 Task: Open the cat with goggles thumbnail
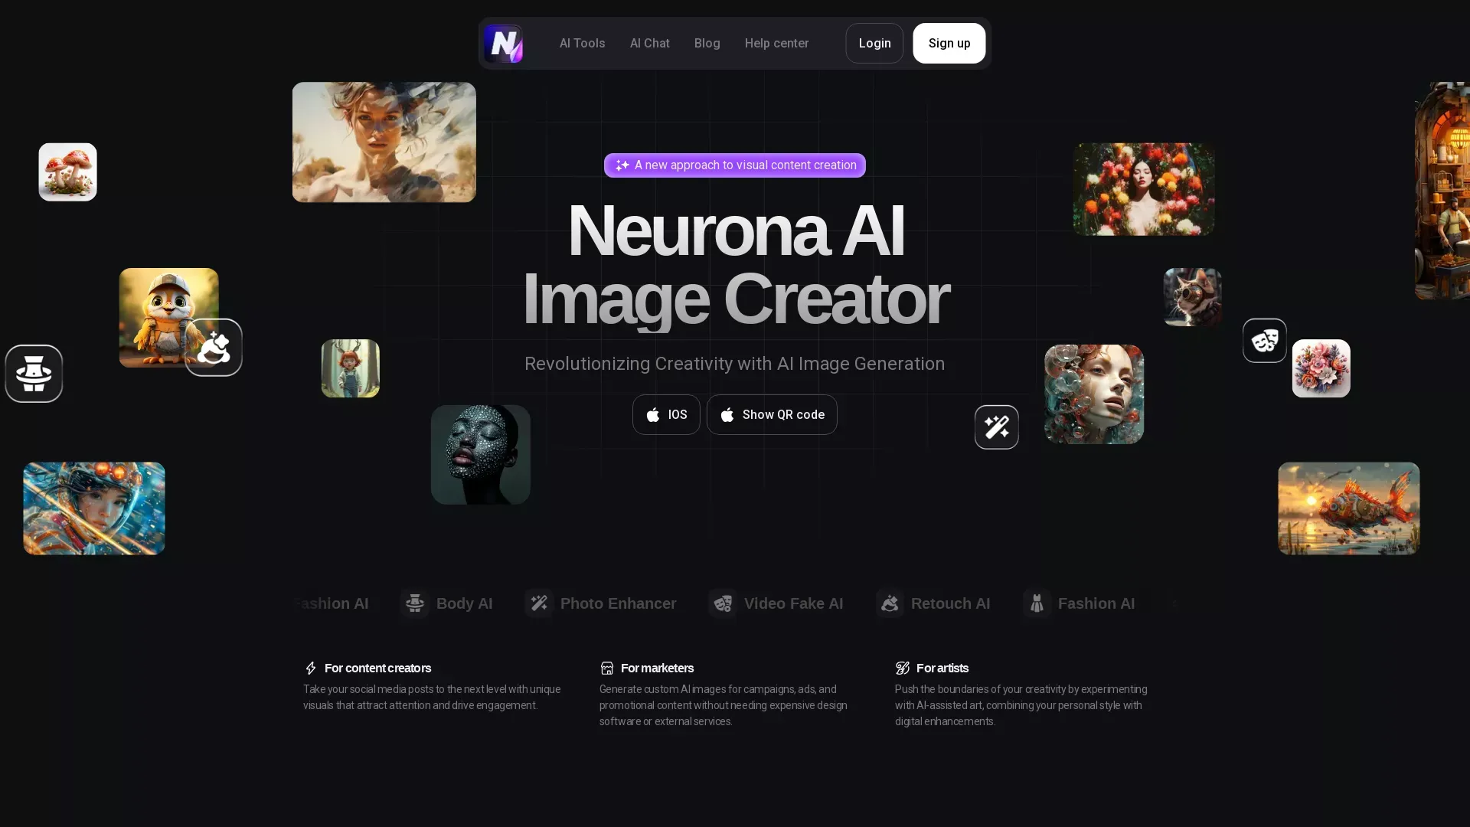pos(1192,297)
